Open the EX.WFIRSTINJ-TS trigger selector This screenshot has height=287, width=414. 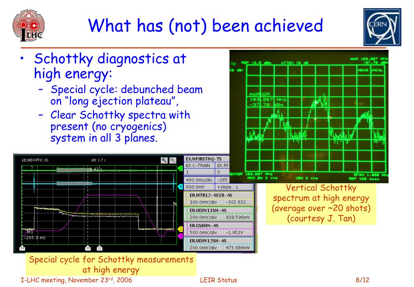pos(207,159)
